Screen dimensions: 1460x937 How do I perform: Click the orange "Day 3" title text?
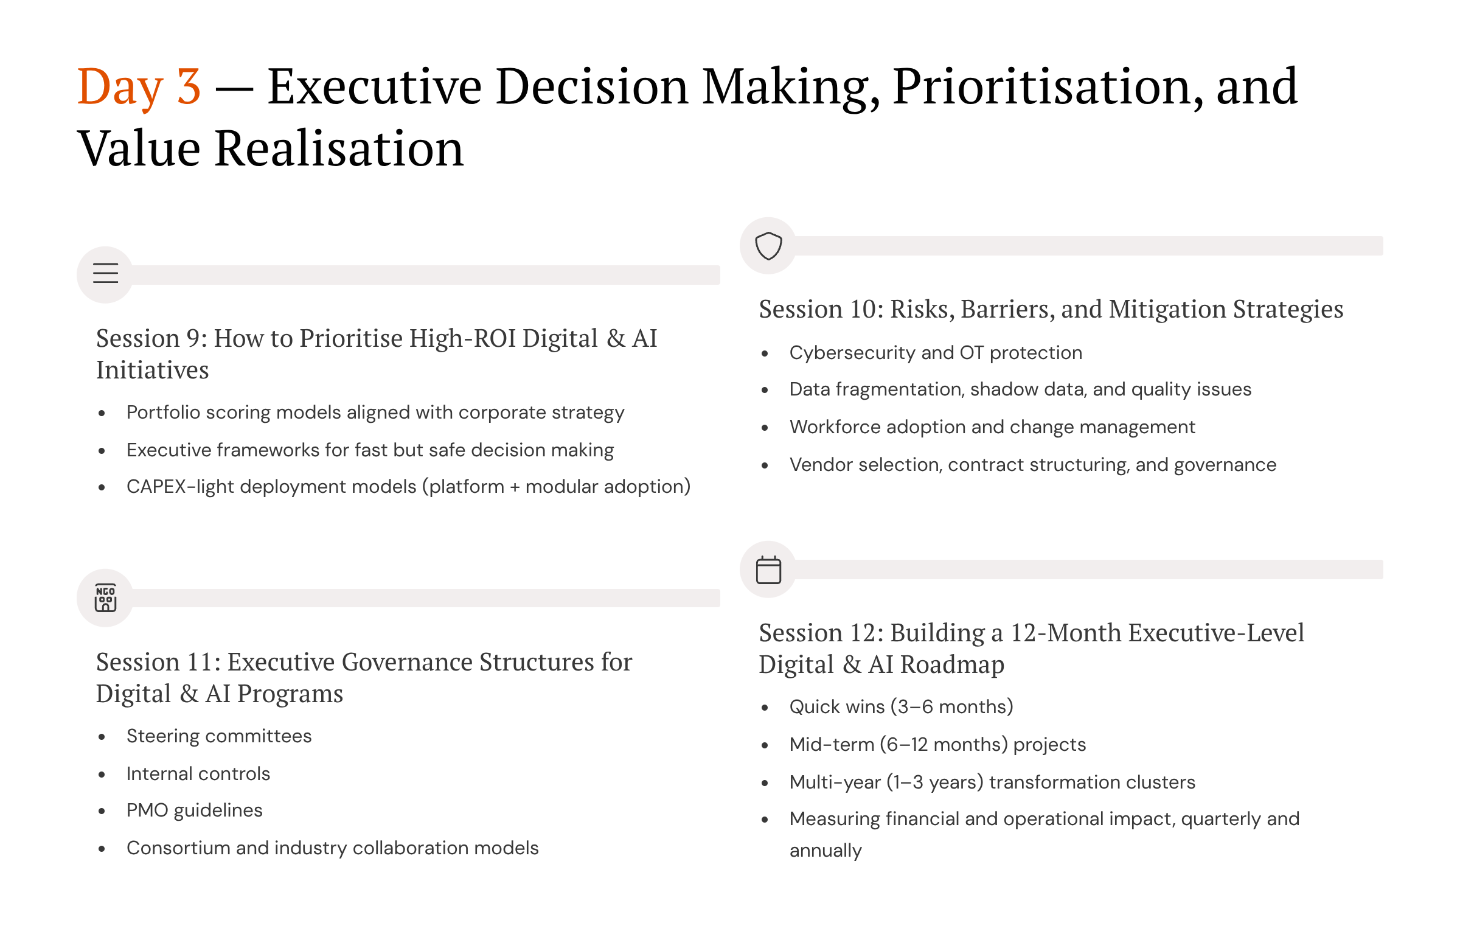(139, 87)
